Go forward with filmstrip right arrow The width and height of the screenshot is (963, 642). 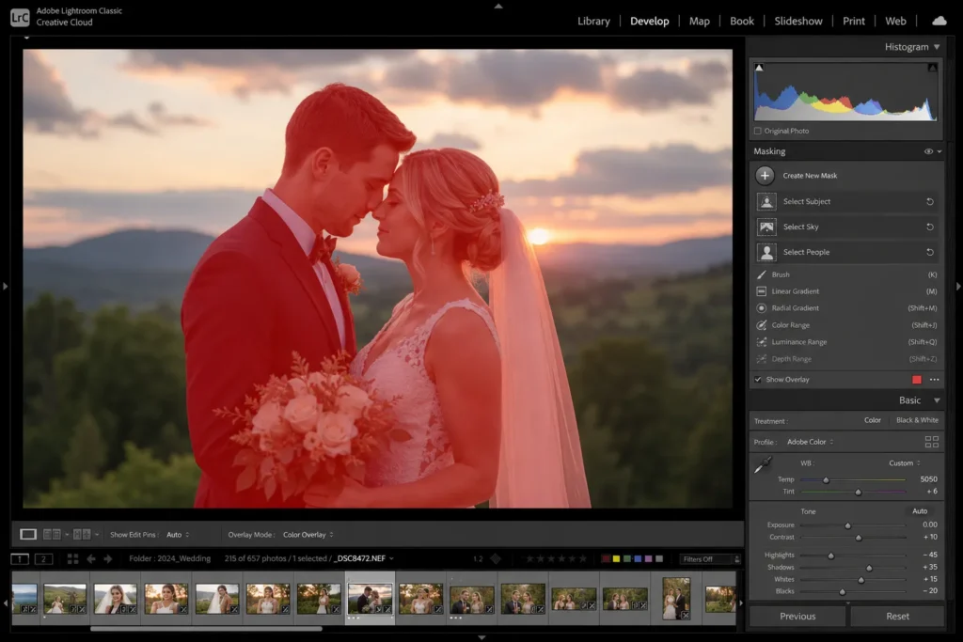pyautogui.click(x=108, y=558)
